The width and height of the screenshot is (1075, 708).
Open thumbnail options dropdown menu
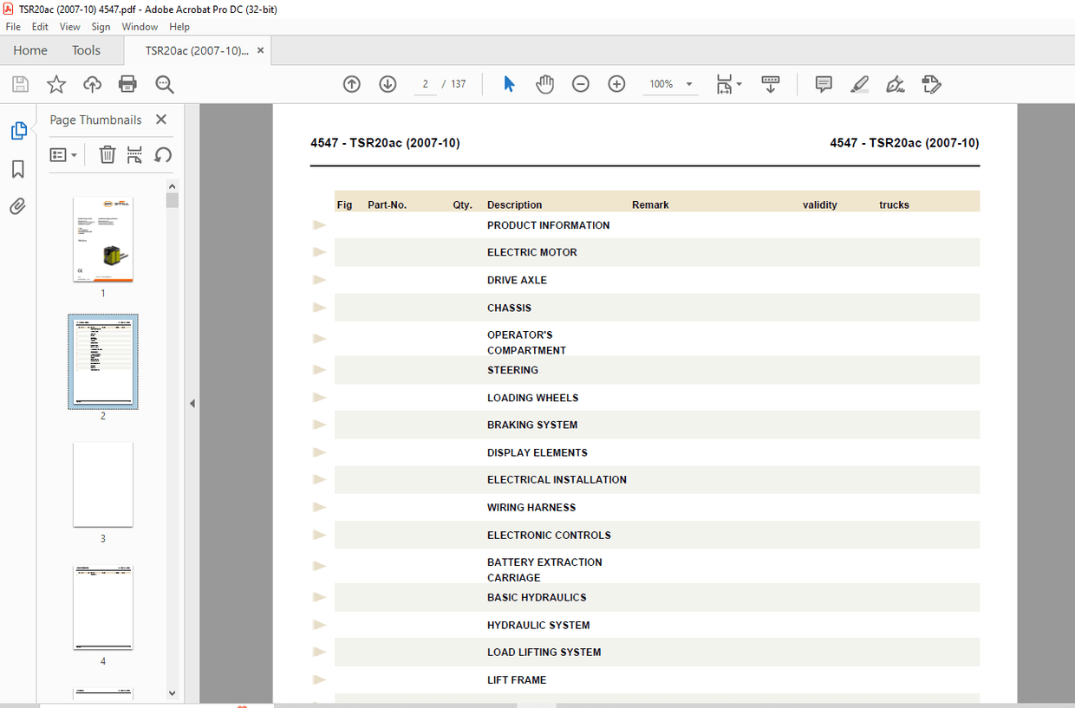pyautogui.click(x=64, y=155)
